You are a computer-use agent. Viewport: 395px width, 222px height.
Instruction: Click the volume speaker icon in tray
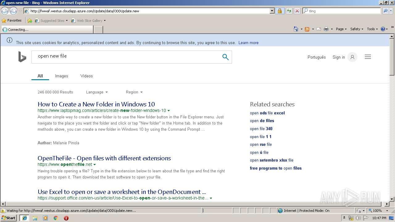[x=358, y=218]
